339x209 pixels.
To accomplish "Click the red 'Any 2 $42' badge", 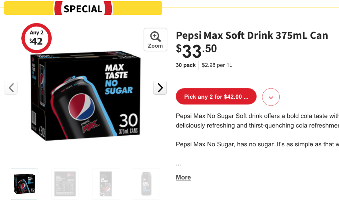I will point(36,38).
